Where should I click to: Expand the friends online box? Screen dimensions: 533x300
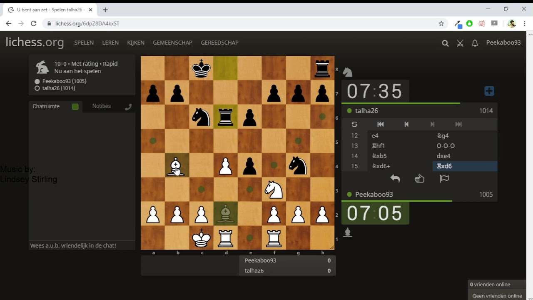pyautogui.click(x=497, y=285)
